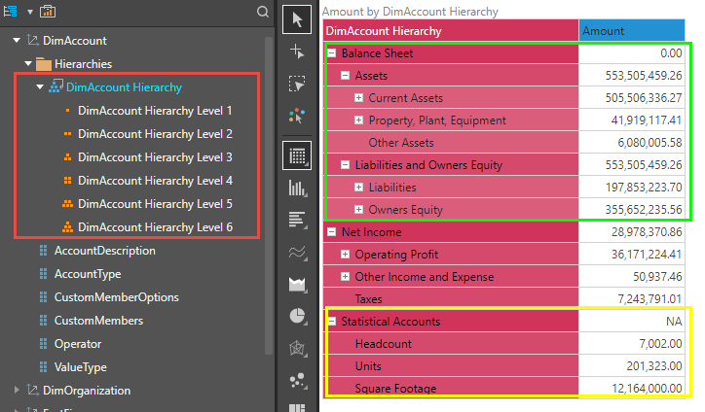Open the color palette tool

coord(298,116)
